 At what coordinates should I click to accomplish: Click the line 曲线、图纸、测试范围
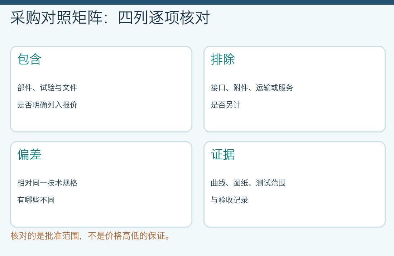pos(248,183)
